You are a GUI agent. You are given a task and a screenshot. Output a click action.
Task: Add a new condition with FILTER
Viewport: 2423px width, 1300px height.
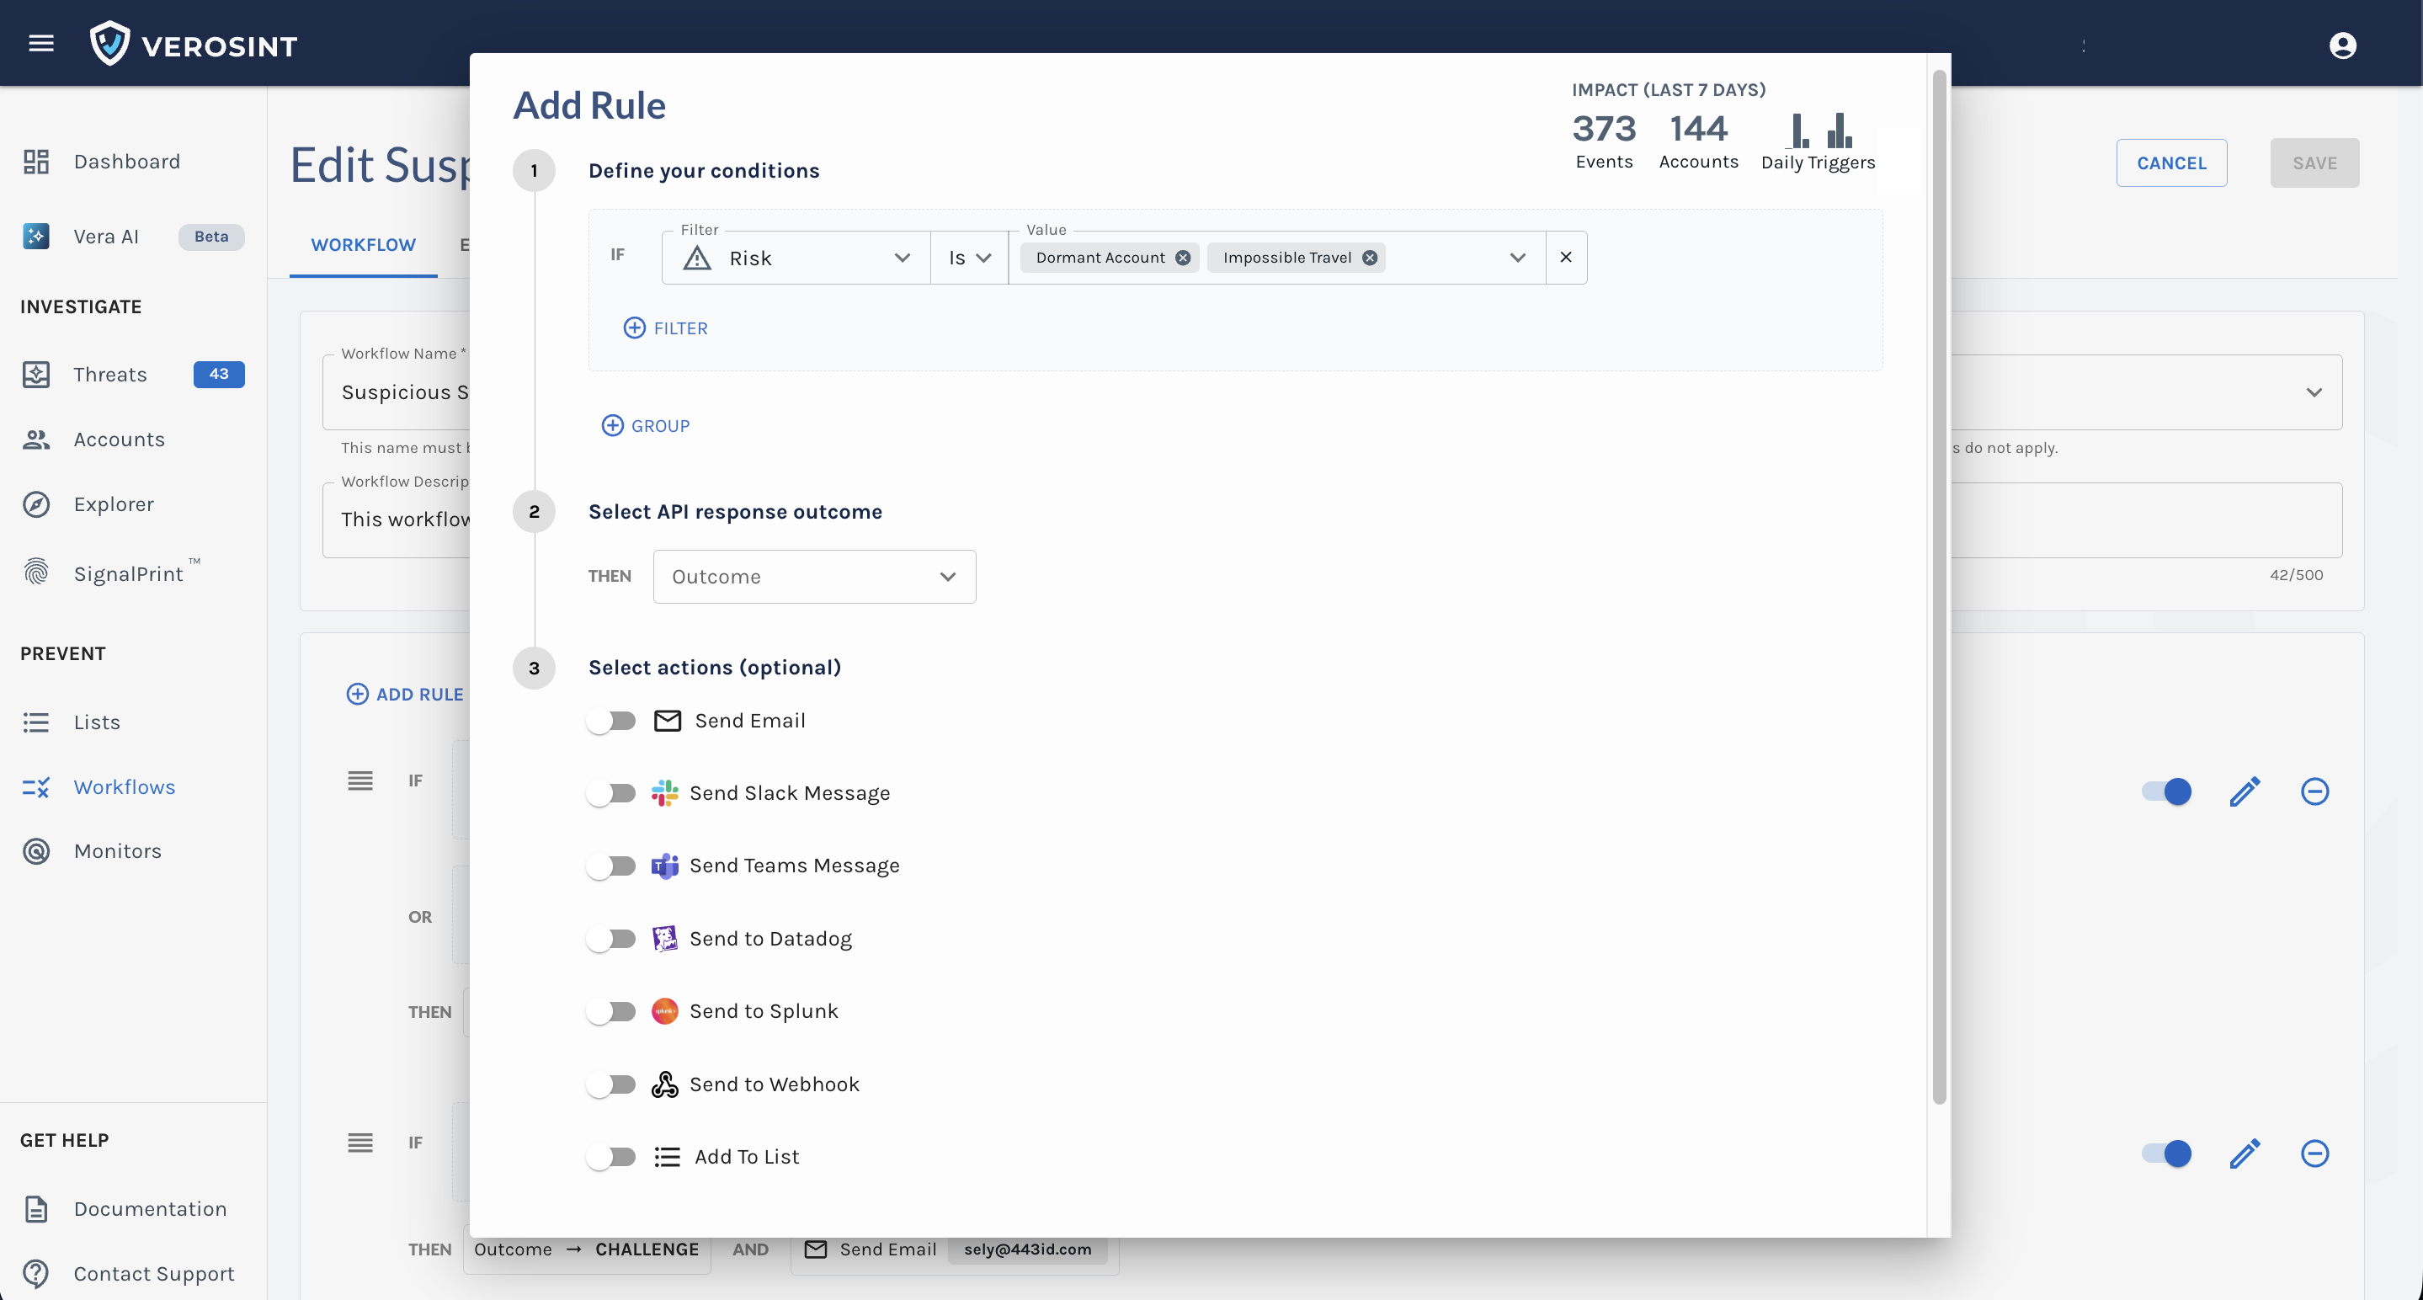(666, 328)
